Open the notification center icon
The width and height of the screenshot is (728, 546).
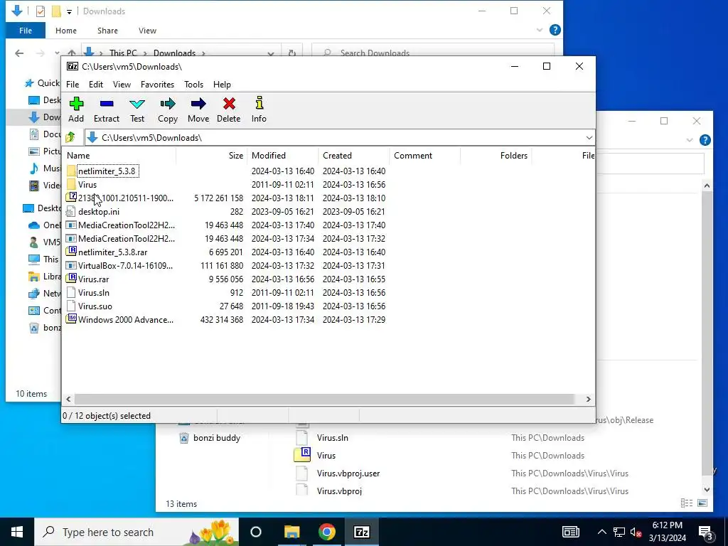(705, 532)
